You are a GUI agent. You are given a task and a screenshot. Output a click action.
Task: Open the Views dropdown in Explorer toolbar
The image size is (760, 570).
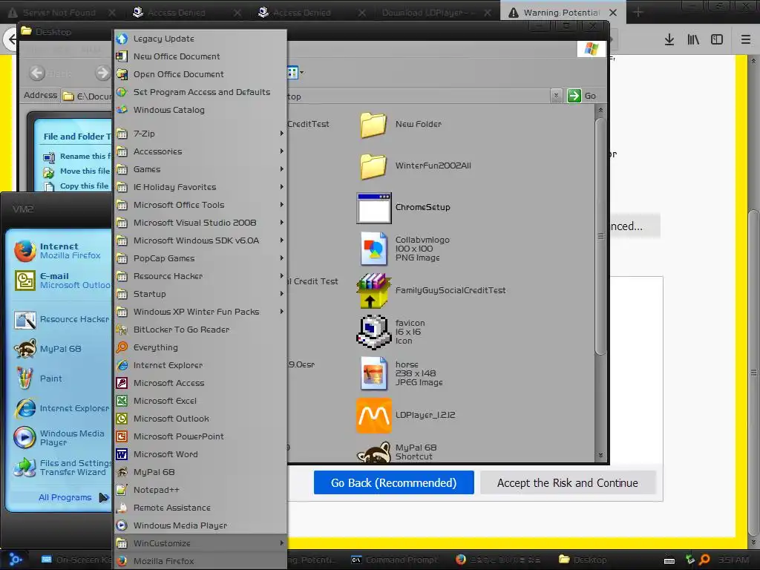click(x=295, y=73)
